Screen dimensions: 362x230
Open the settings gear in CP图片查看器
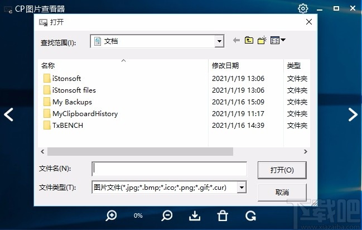coord(303,8)
